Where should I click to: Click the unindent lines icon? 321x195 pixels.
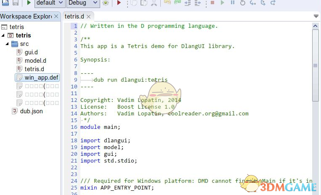point(198,3)
